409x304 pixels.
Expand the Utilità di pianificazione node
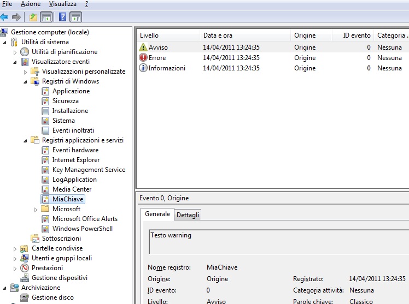click(15, 52)
